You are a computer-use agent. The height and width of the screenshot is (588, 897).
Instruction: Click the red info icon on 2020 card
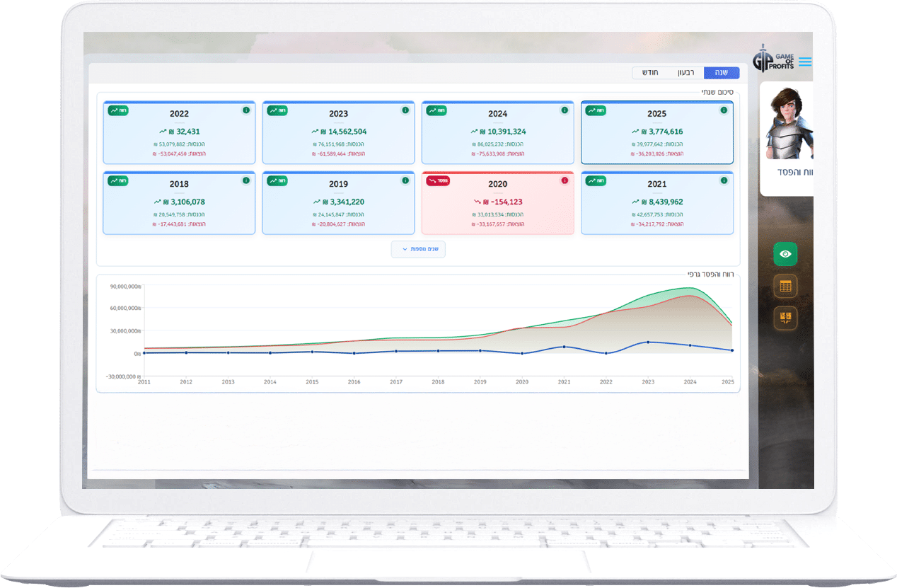coord(565,180)
